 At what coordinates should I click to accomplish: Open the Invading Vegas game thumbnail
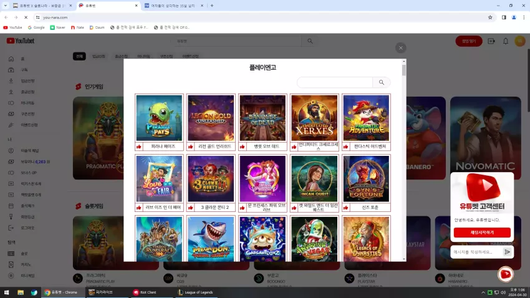point(314,239)
